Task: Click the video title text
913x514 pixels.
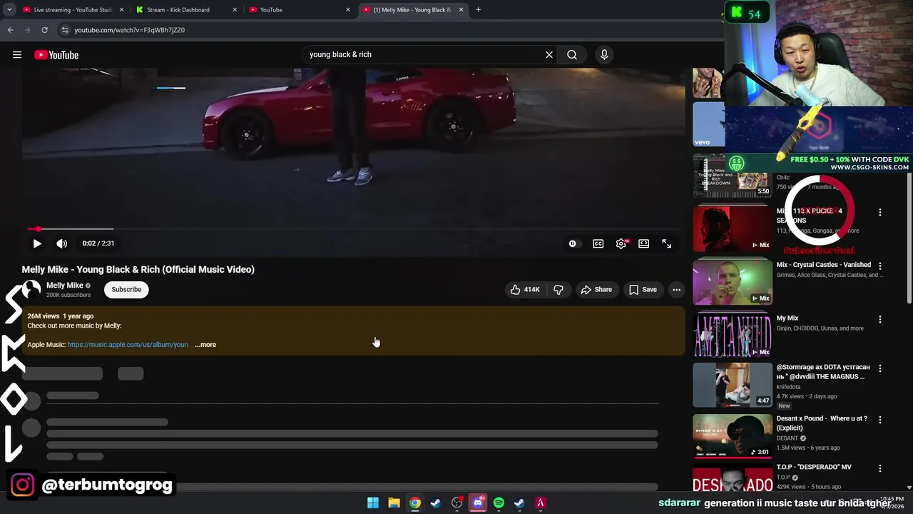Action: coord(138,269)
